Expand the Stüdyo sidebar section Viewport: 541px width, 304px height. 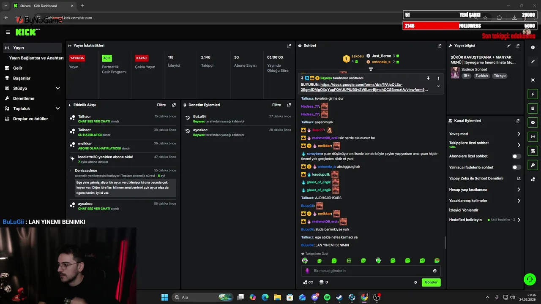(58, 88)
